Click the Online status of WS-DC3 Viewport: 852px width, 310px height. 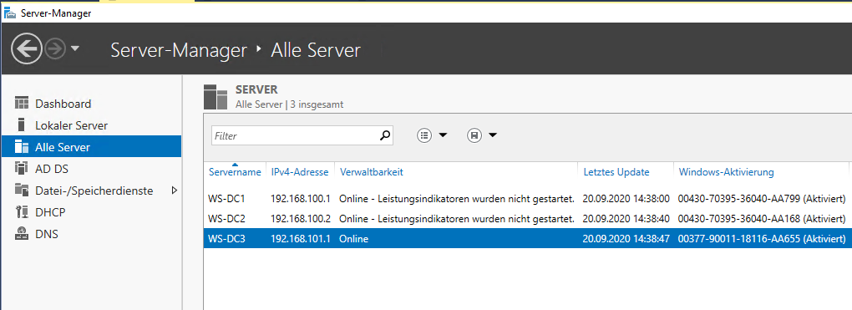tap(353, 239)
